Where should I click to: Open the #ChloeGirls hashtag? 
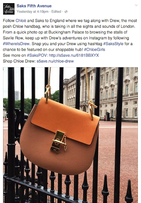[94, 50]
